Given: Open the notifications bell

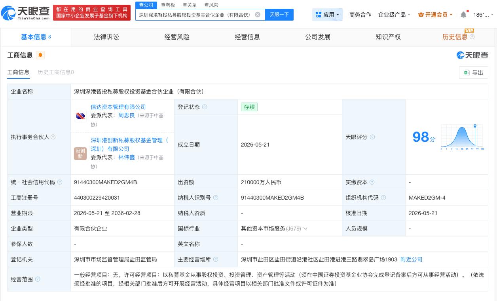Looking at the screenshot, I should (x=463, y=15).
